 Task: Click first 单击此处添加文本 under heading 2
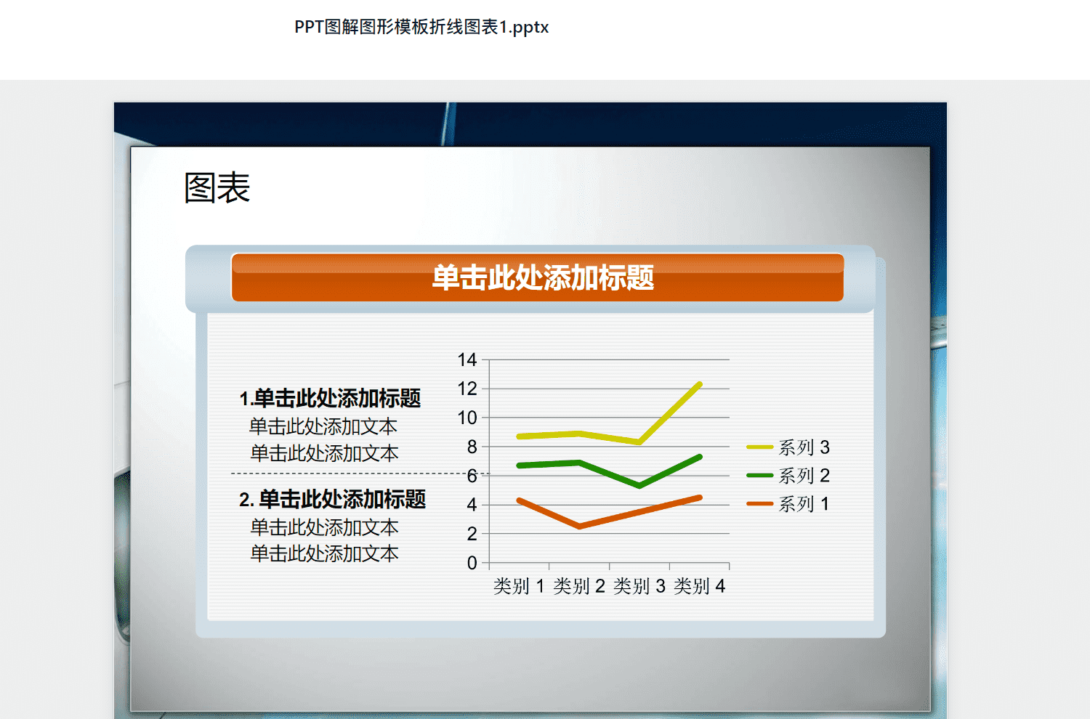324,527
